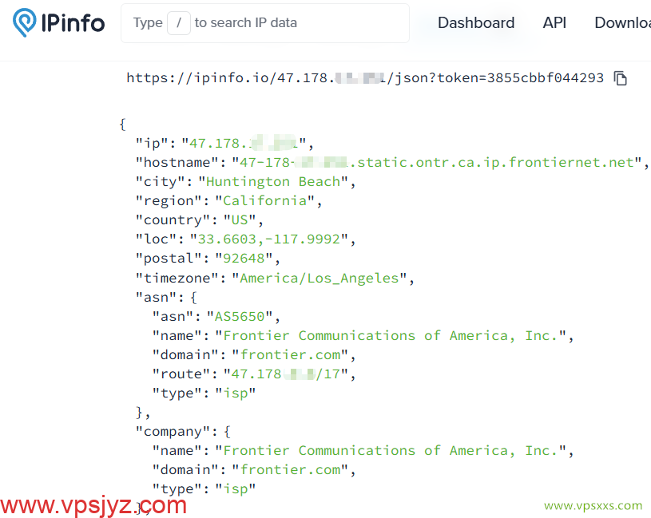
Task: Open the Dashboard menu item
Action: pos(475,23)
